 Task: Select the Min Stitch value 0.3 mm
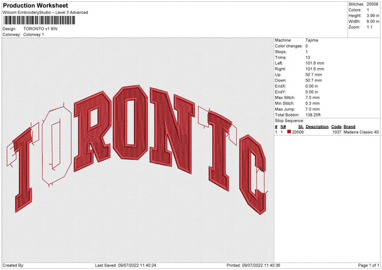coord(313,103)
